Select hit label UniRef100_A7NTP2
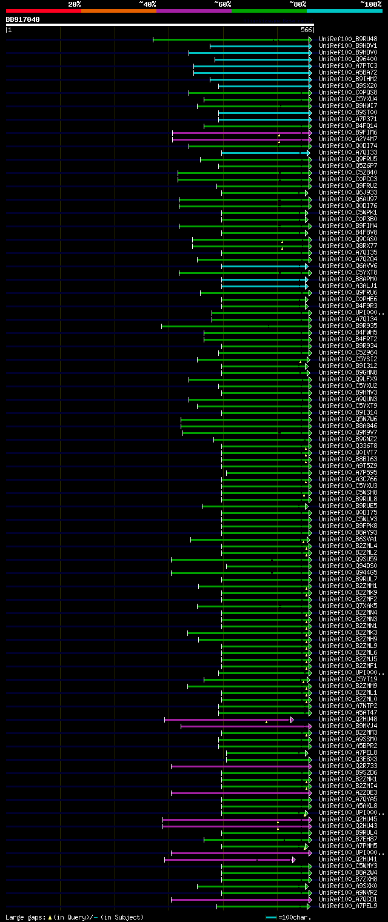The width and height of the screenshot is (388, 922). [x=348, y=706]
